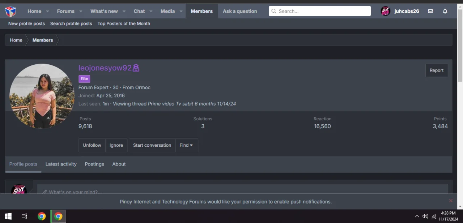The width and height of the screenshot is (463, 223).
Task: Go to Home in the navigation bar
Action: [34, 11]
